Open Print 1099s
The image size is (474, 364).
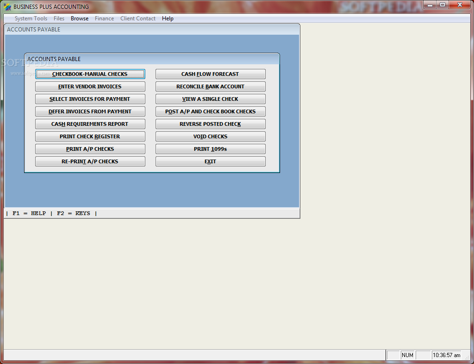pos(211,149)
